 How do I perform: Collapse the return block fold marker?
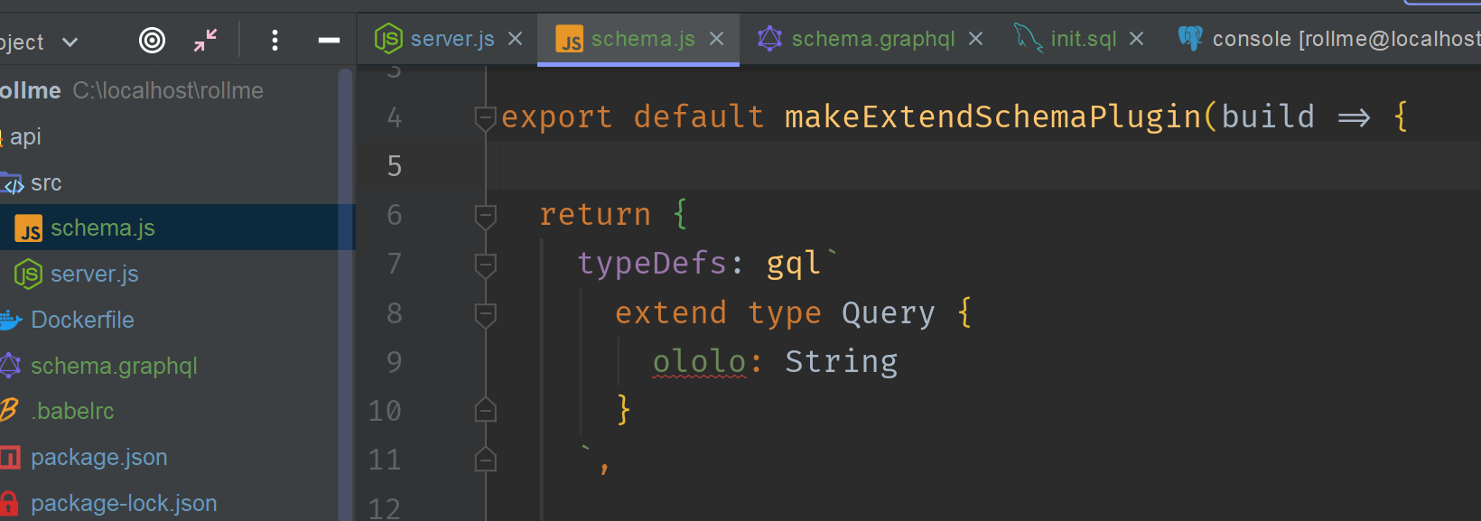click(486, 216)
